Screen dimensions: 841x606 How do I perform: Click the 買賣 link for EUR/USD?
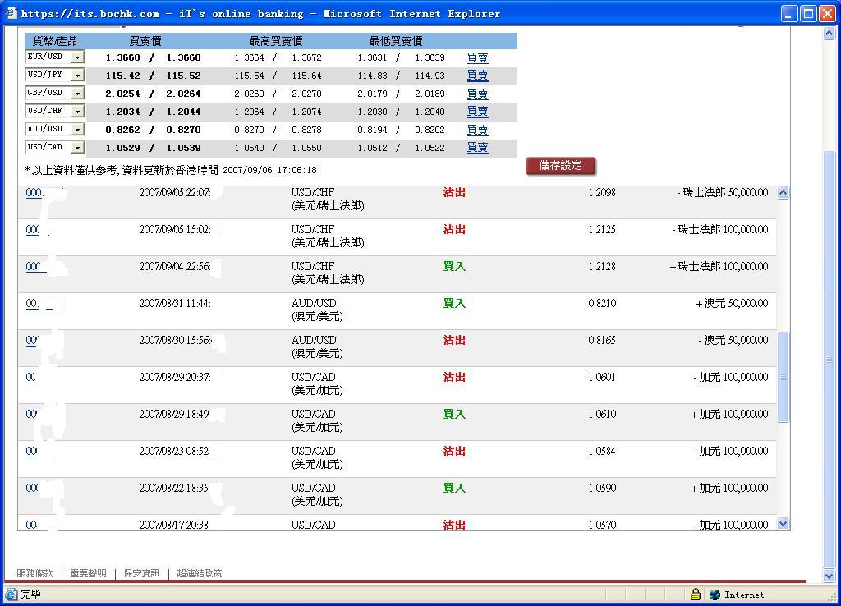tap(477, 57)
